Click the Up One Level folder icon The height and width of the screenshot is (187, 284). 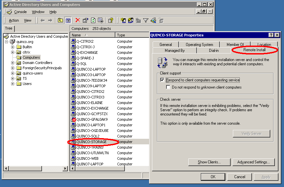[x=60, y=20]
